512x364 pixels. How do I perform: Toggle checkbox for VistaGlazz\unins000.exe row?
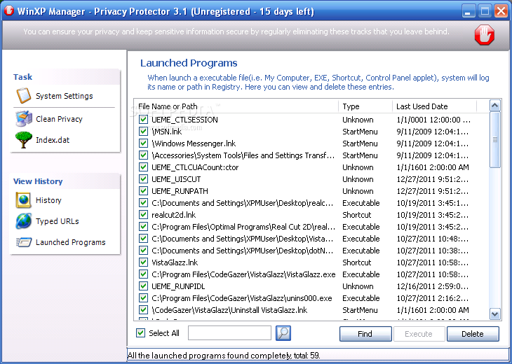click(143, 297)
